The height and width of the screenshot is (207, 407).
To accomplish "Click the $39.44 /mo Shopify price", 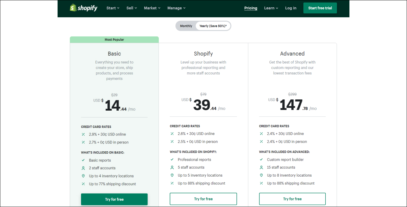I will [x=203, y=105].
